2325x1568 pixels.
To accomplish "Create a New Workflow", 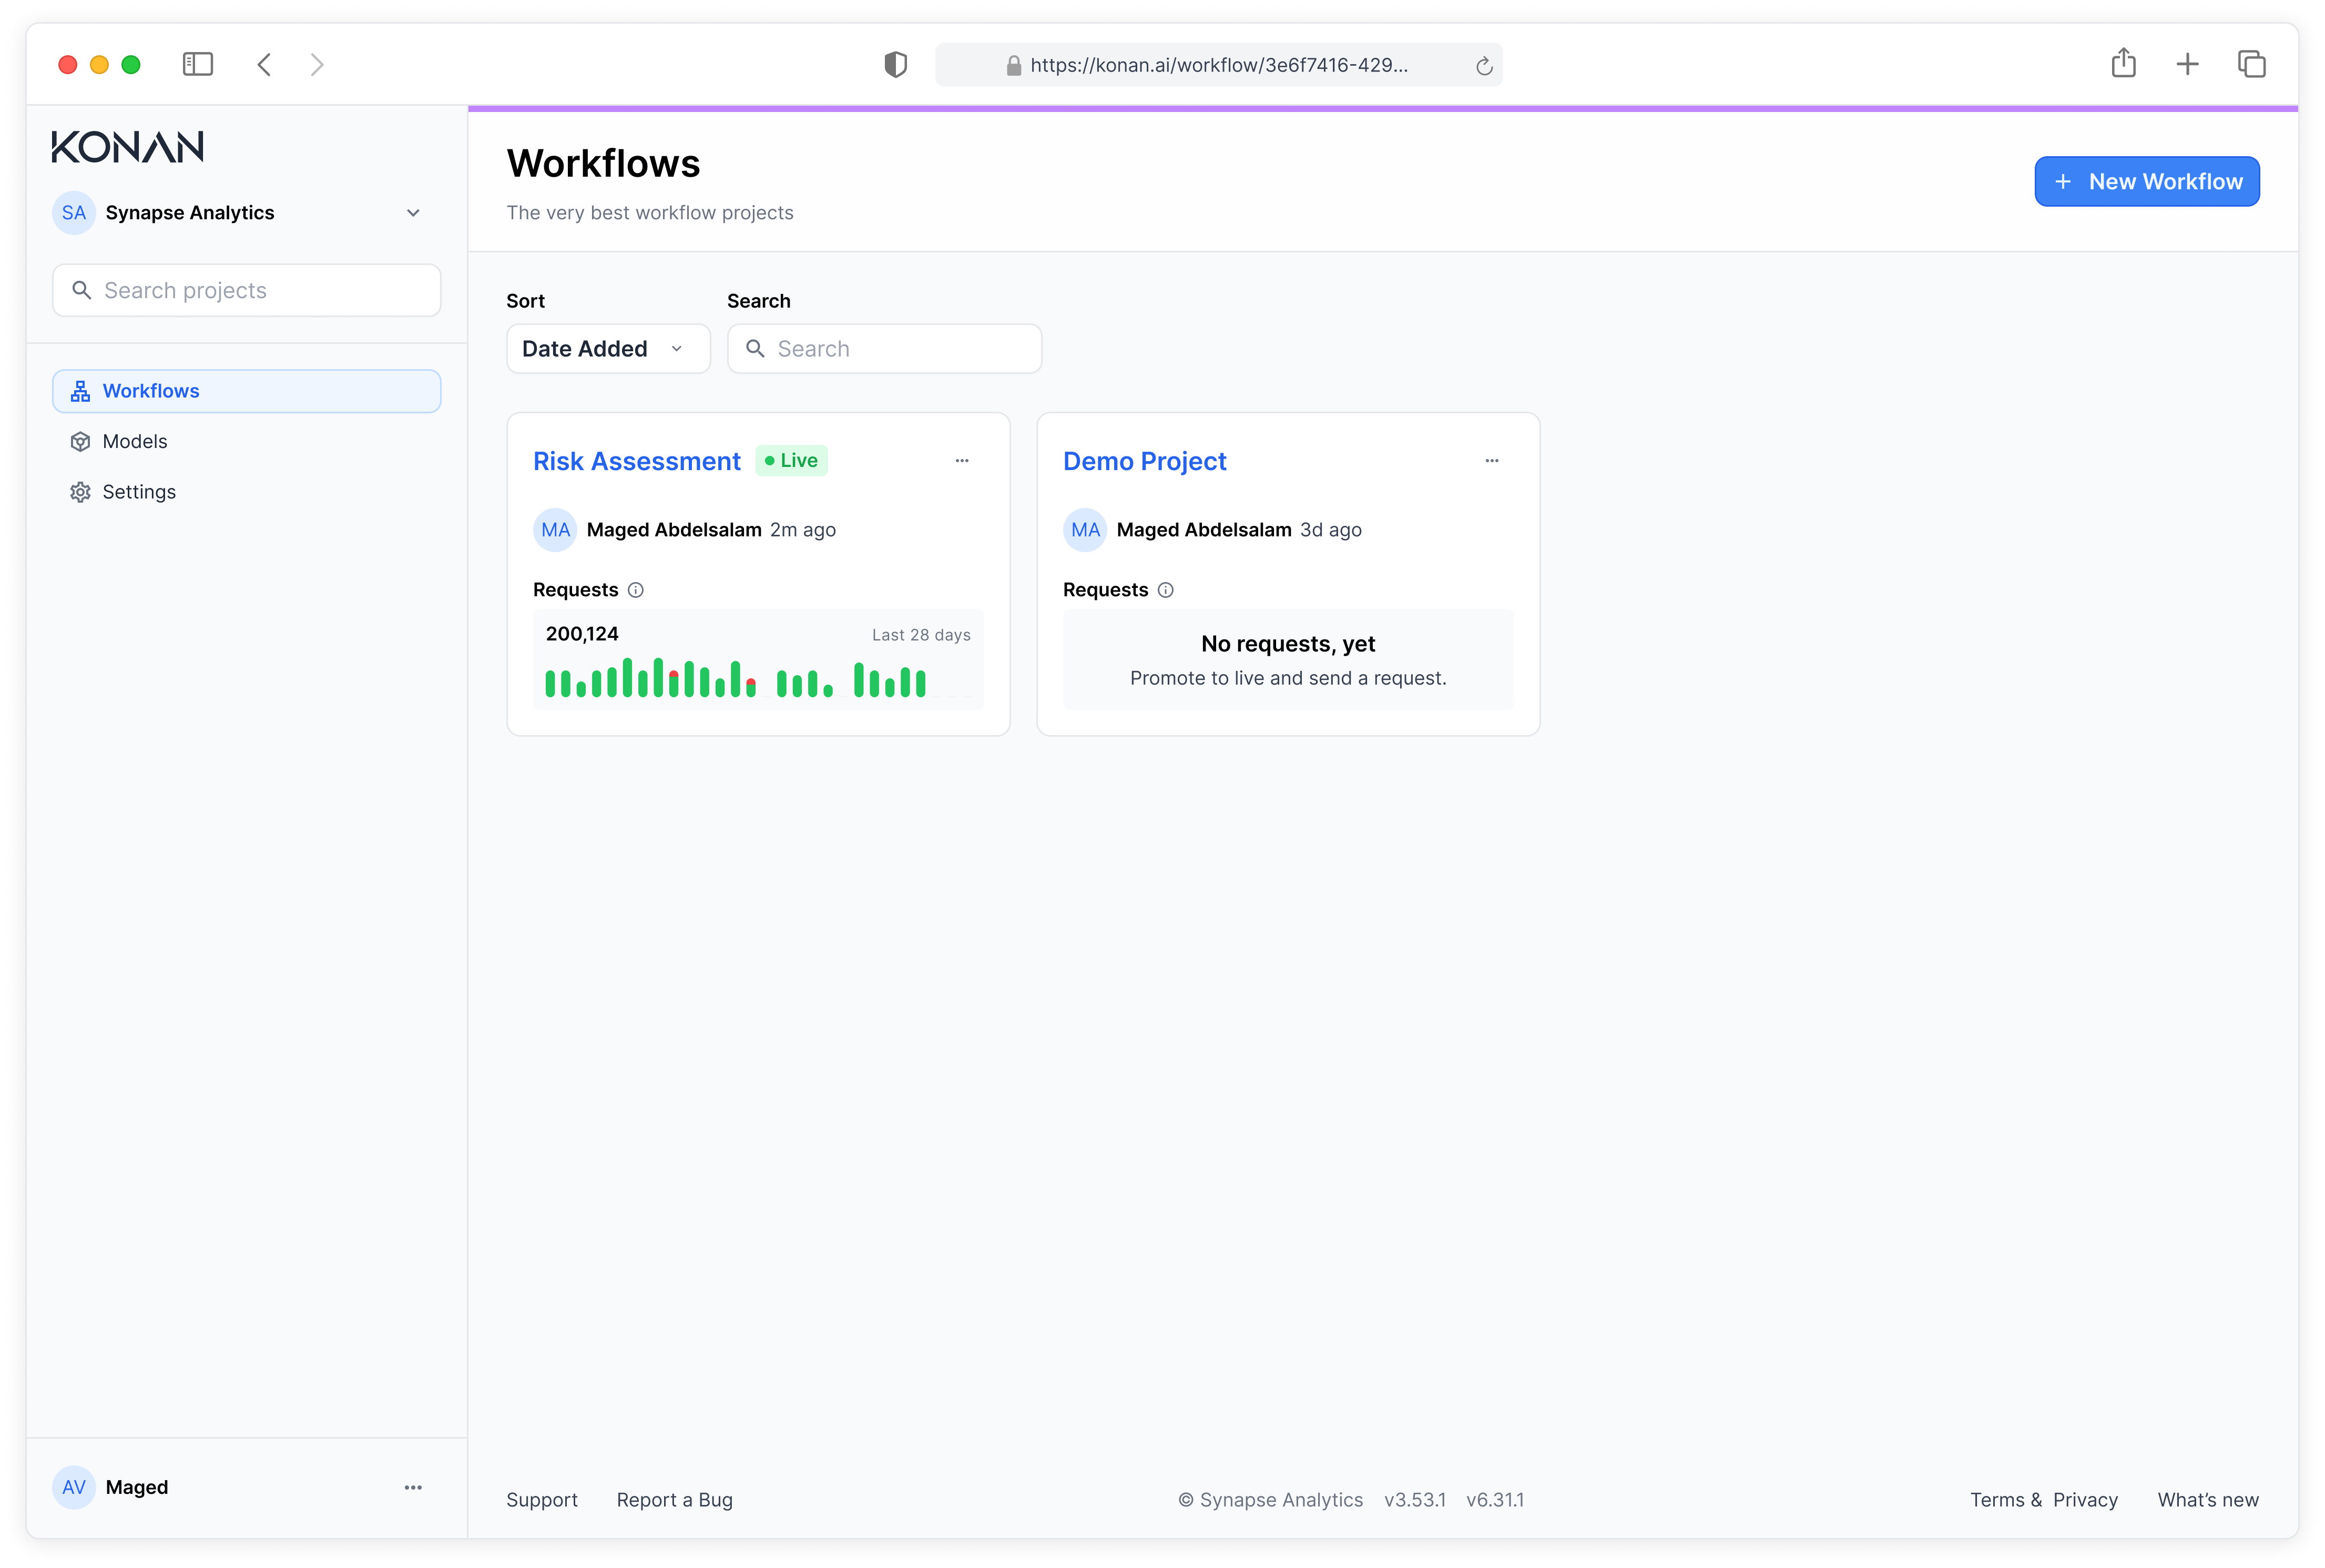I will coord(2147,181).
